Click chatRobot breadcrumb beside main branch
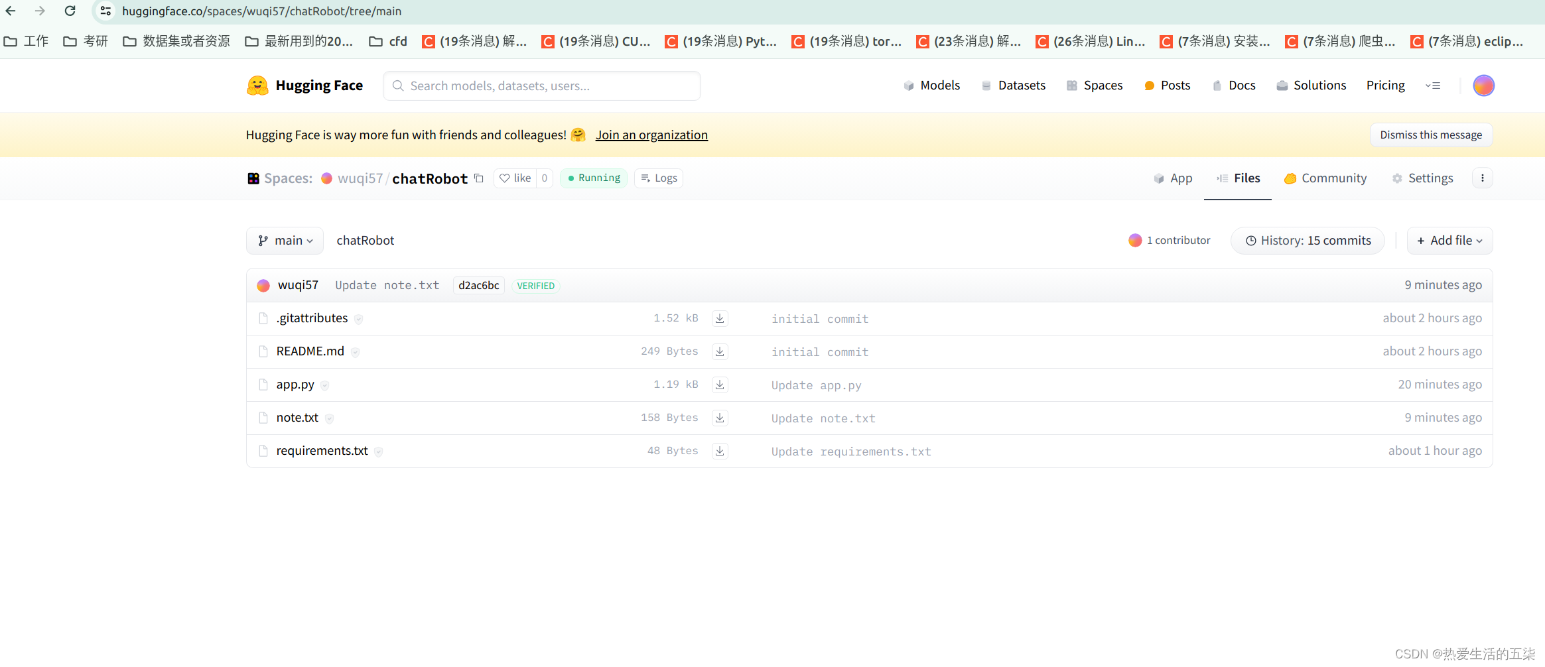This screenshot has height=667, width=1545. pyautogui.click(x=365, y=241)
